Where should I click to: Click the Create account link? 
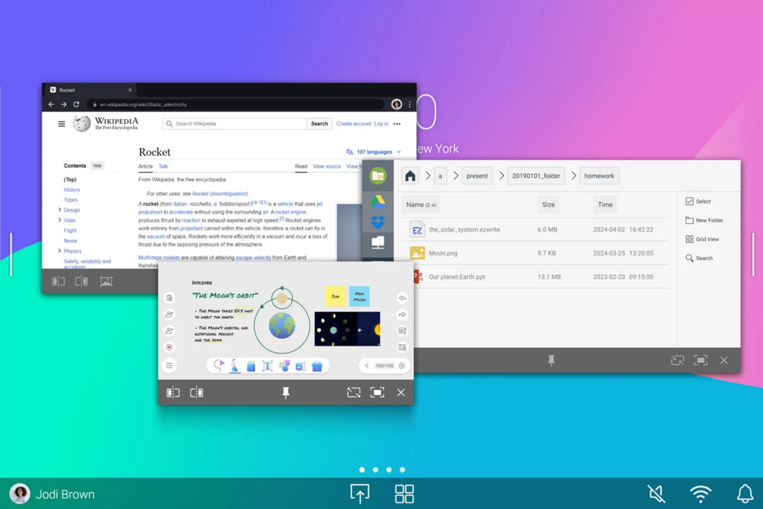pyautogui.click(x=354, y=123)
